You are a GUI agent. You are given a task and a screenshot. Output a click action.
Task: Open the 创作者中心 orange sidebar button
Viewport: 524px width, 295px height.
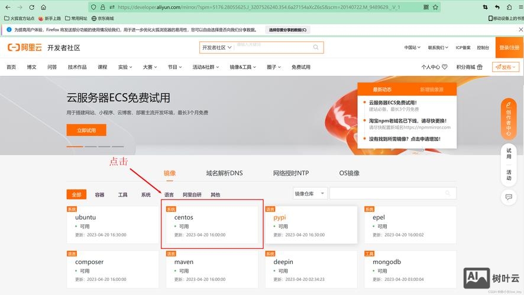coord(509,119)
